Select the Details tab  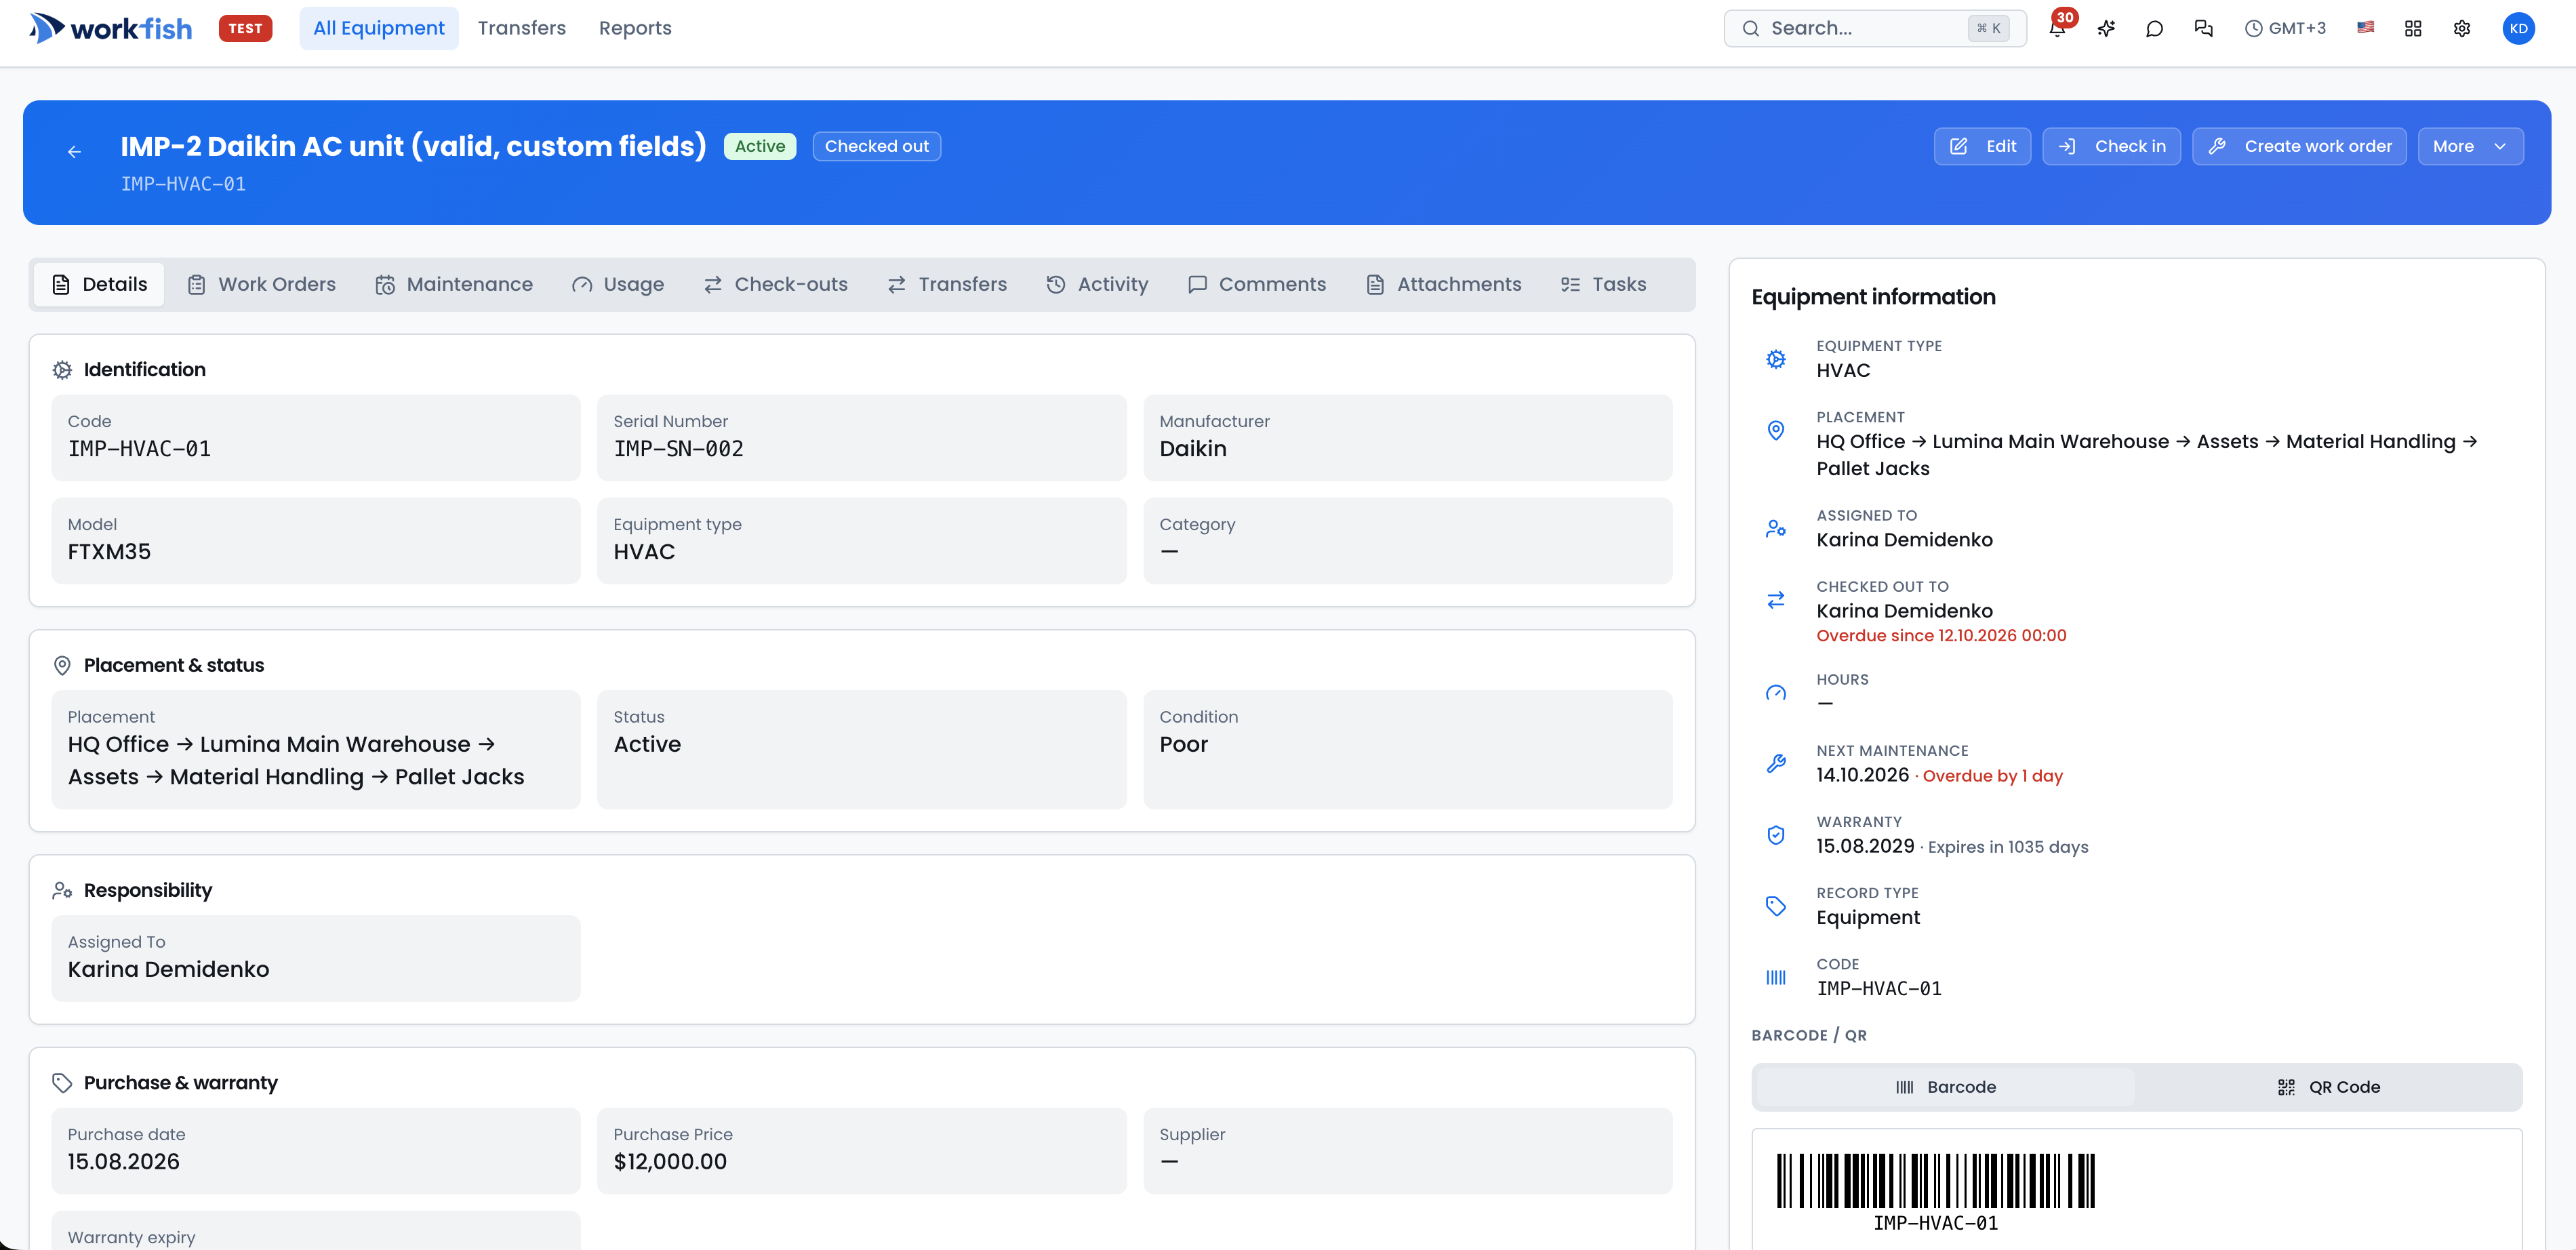99,284
